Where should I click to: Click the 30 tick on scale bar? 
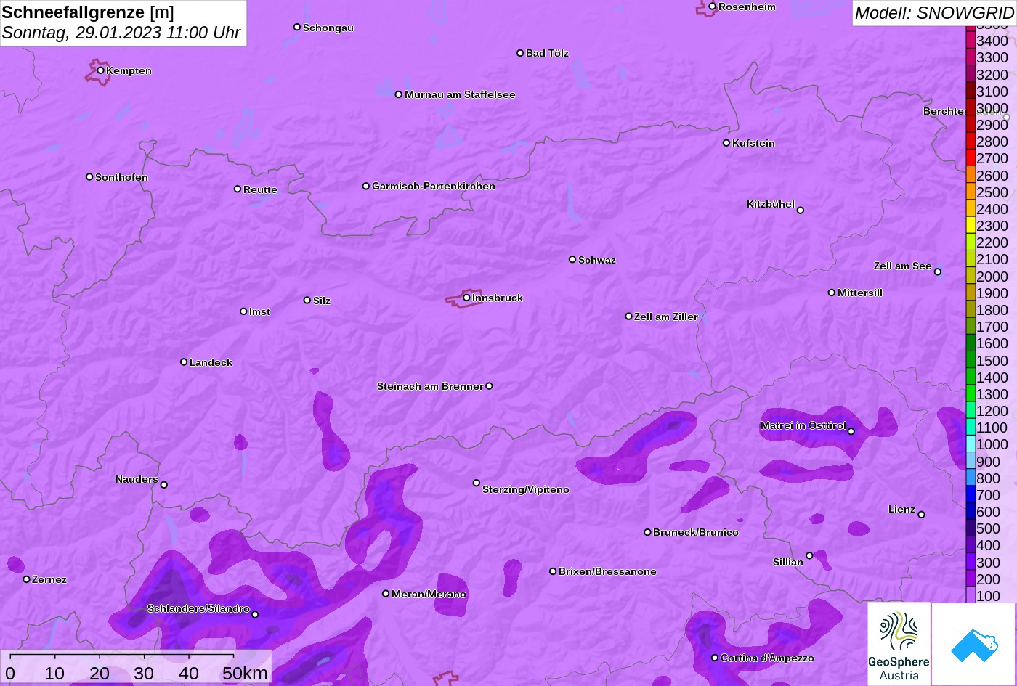click(x=144, y=674)
